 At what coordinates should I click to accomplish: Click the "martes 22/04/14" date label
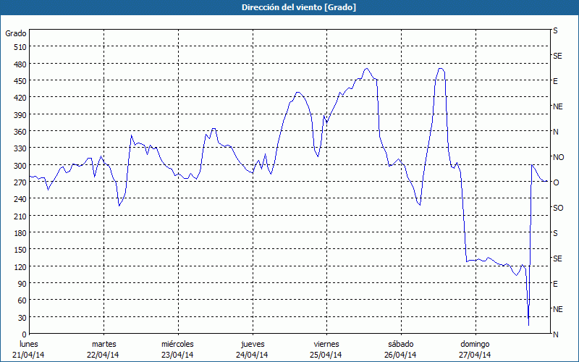103,349
